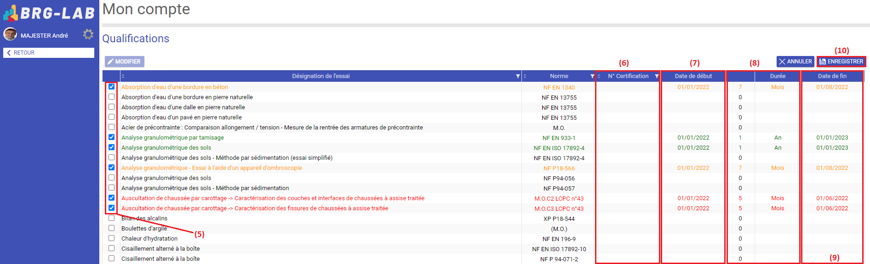
Task: Click the An unit in the tamisage row
Action: tap(778, 138)
